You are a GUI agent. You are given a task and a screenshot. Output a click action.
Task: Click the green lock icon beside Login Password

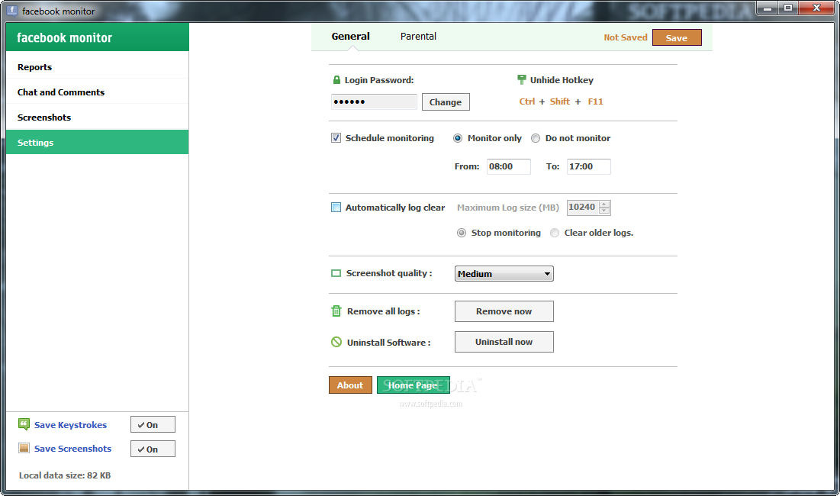(336, 80)
